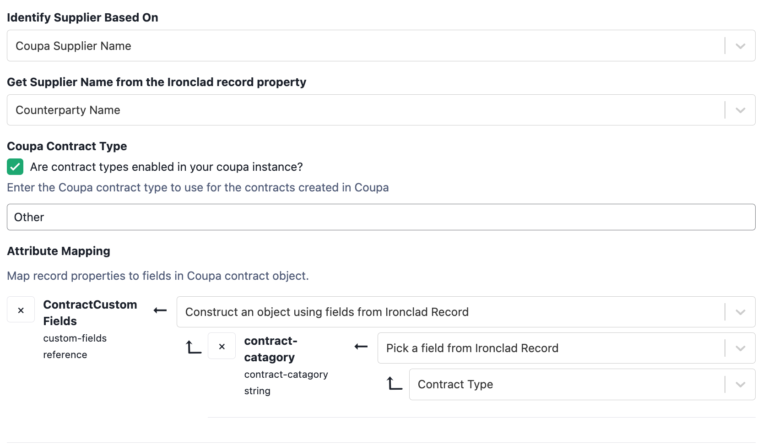Image resolution: width=768 pixels, height=446 pixels.
Task: Click the arrow beside ContractCustomFields
Action: [x=160, y=310]
